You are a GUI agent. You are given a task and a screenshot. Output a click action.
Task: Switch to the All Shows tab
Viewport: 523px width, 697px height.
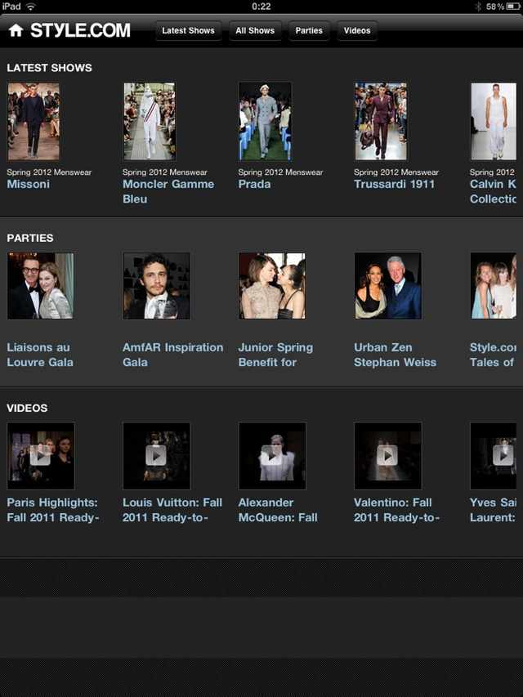(x=255, y=31)
